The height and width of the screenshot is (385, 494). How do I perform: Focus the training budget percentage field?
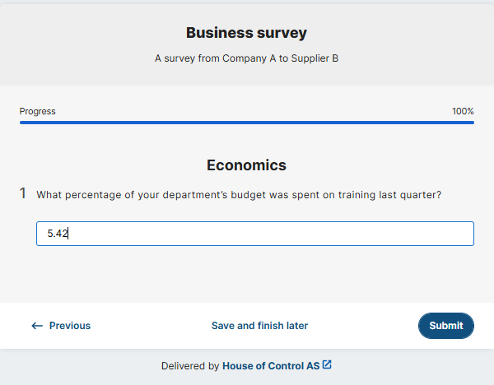click(x=255, y=234)
